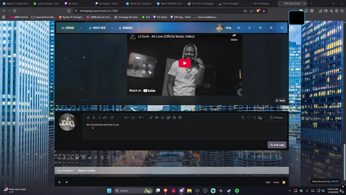The image size is (346, 195).
Task: Expand the FORUMS dropdown arrow
Action: (80, 28)
